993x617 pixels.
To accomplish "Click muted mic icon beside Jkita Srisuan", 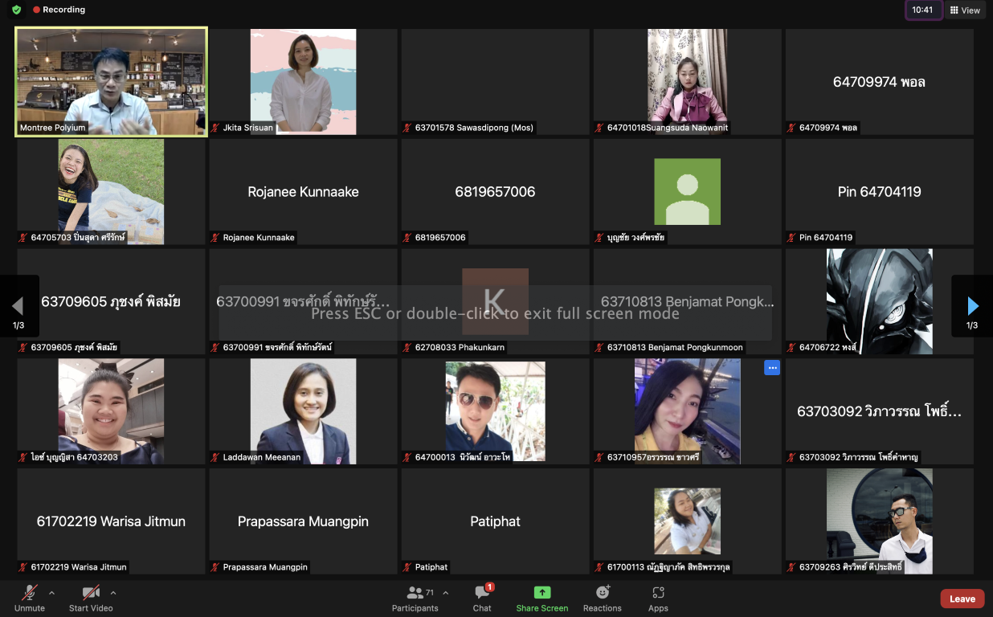I will 216,128.
